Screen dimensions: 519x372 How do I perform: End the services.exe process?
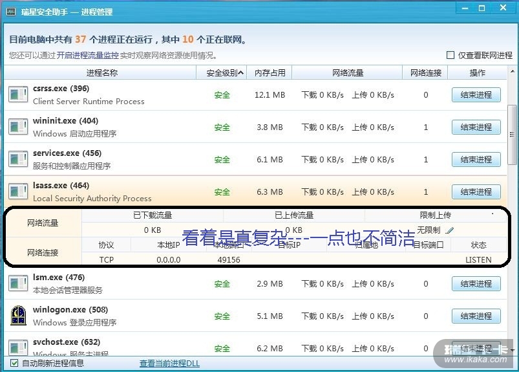click(x=476, y=160)
